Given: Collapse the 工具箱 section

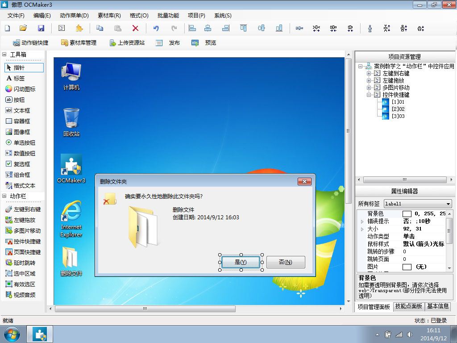Looking at the screenshot, I should 4,54.
